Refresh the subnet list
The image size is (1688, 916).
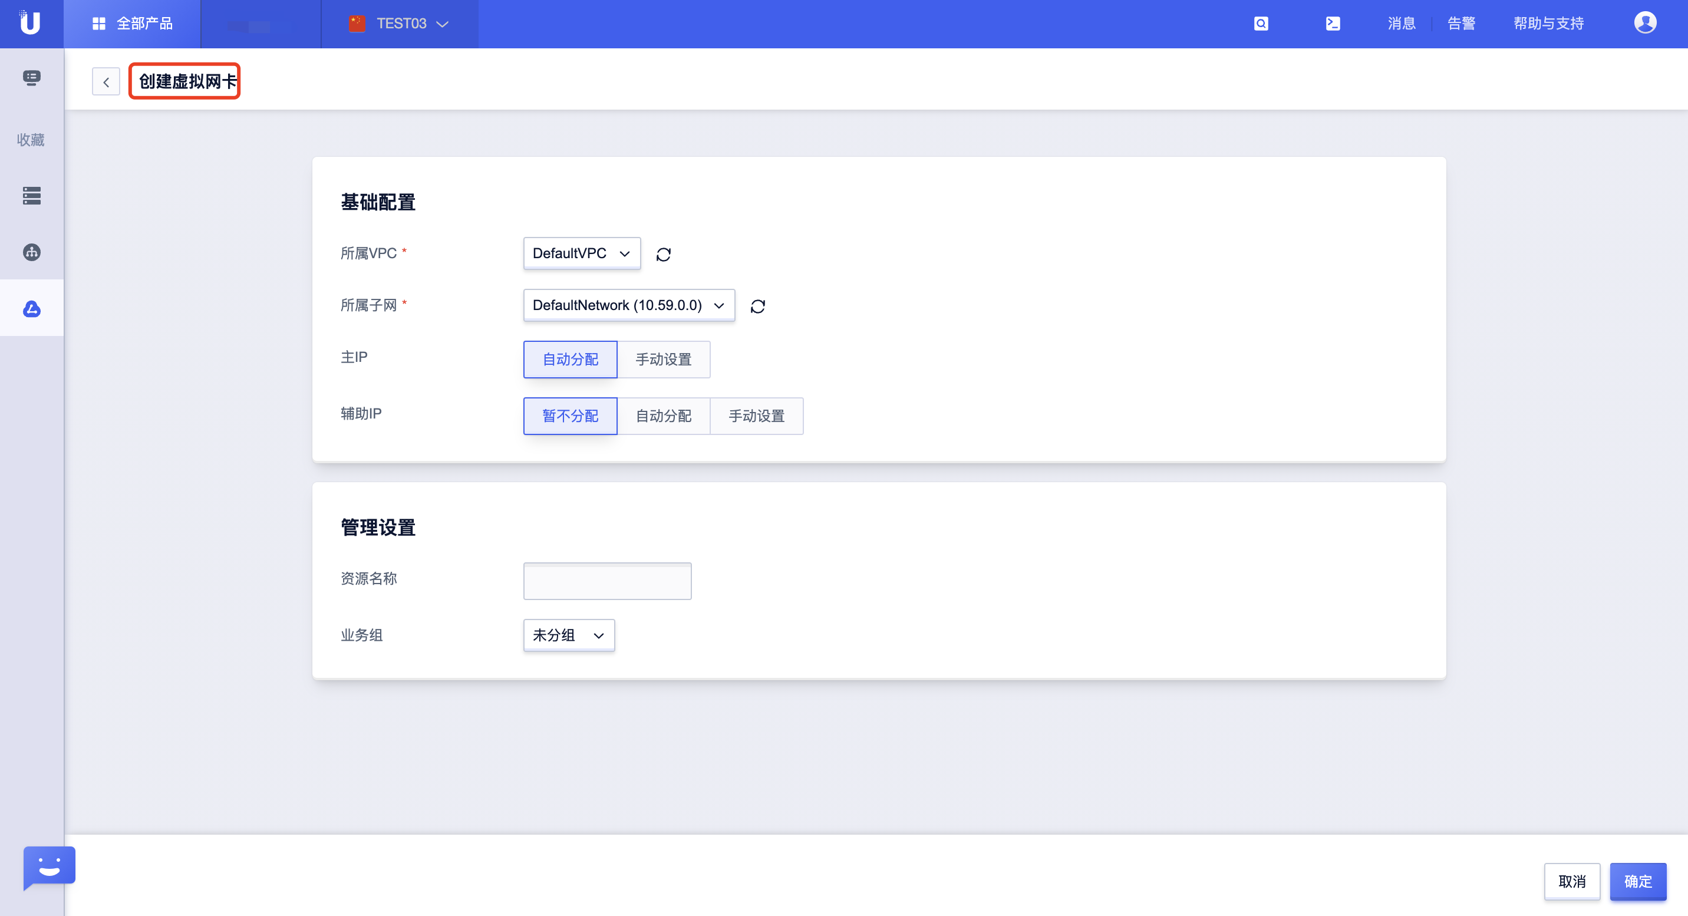click(757, 306)
